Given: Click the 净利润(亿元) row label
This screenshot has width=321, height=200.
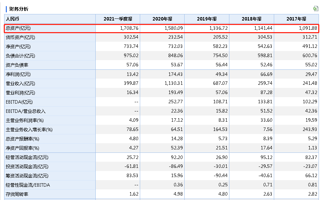Looking at the screenshot, I should pyautogui.click(x=18, y=74).
